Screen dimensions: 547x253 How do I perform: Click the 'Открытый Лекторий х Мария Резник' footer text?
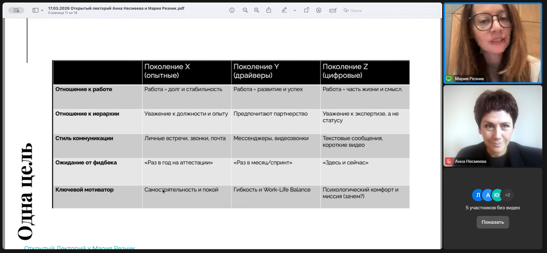[80, 248]
